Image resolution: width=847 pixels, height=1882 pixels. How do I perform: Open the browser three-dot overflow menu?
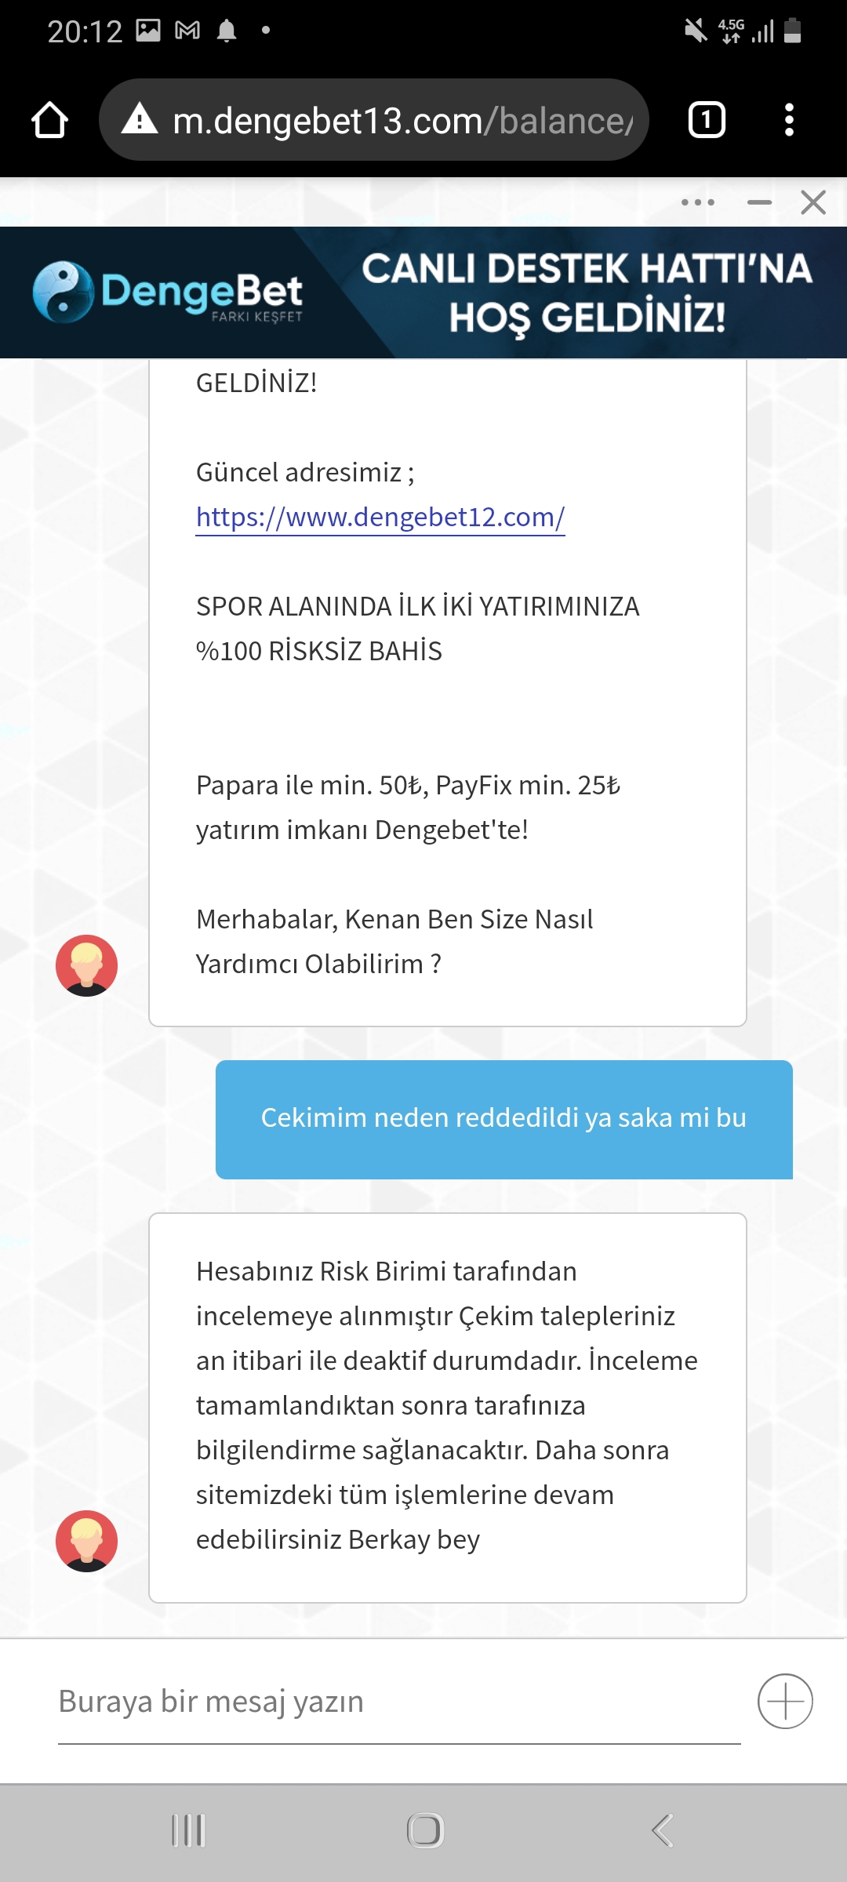789,120
